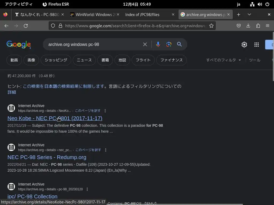274x205 pixels.
Task: Open アクティビティ overview
Action: (19, 4)
